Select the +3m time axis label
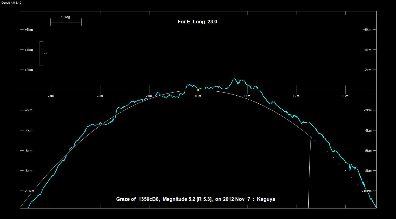Screen dimensions: 396x219 (x=345, y=96)
